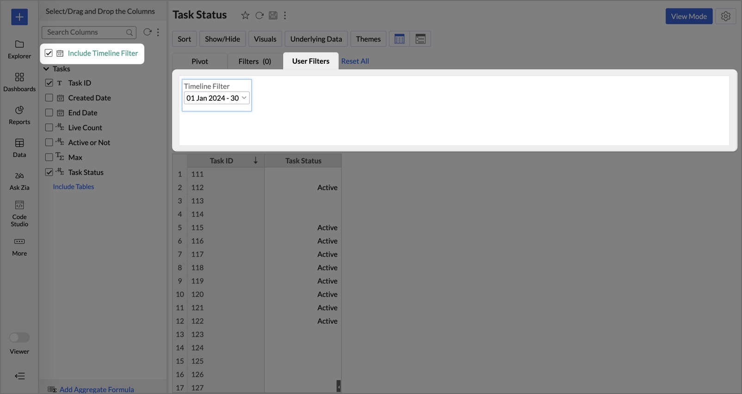Go to Reports in the sidebar

point(19,115)
